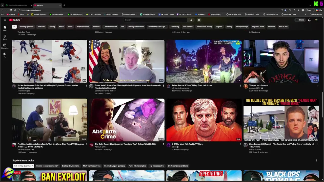Open the Predator Poachers channel avatar
The height and width of the screenshot is (182, 324).
coord(14,145)
